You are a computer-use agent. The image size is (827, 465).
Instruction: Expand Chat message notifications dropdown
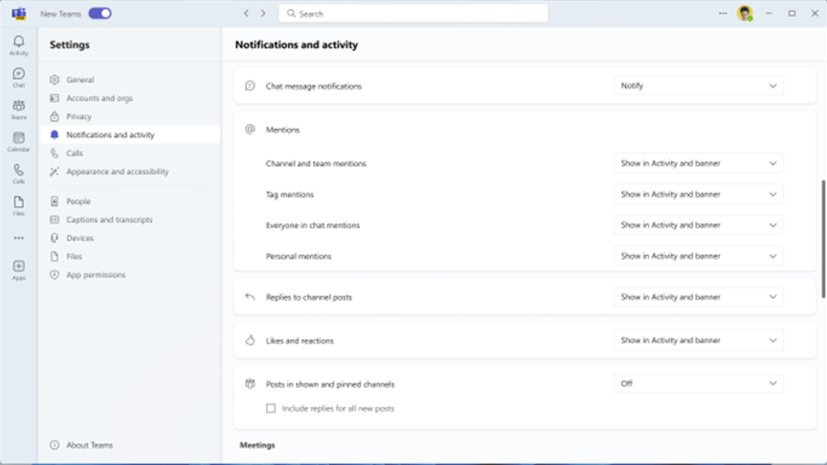(x=698, y=86)
